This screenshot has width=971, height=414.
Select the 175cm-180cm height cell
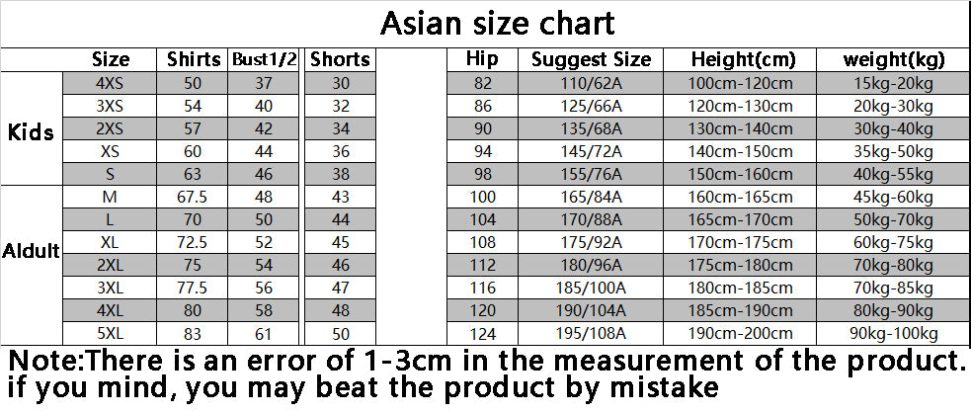point(743,264)
